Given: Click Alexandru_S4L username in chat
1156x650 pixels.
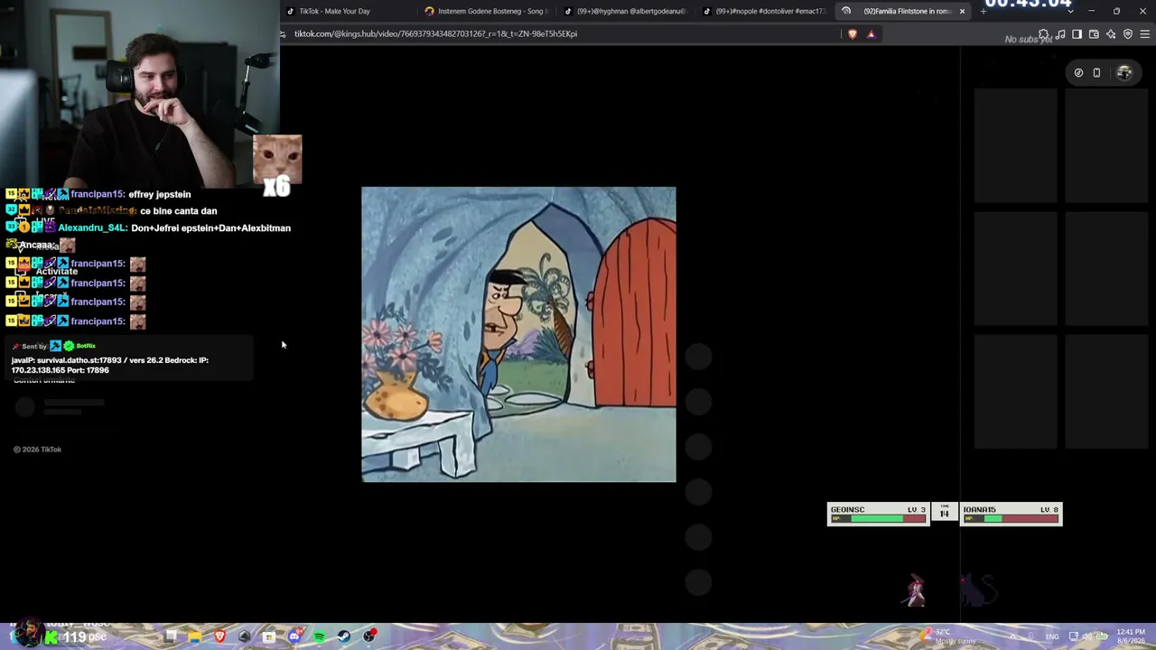Looking at the screenshot, I should (92, 228).
